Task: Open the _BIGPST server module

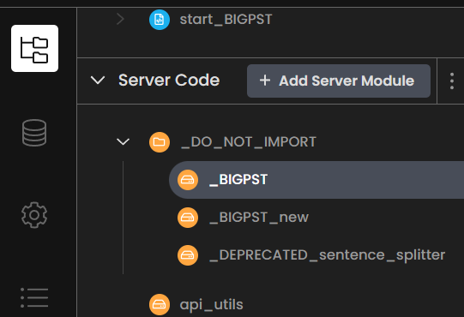Action: [316, 180]
